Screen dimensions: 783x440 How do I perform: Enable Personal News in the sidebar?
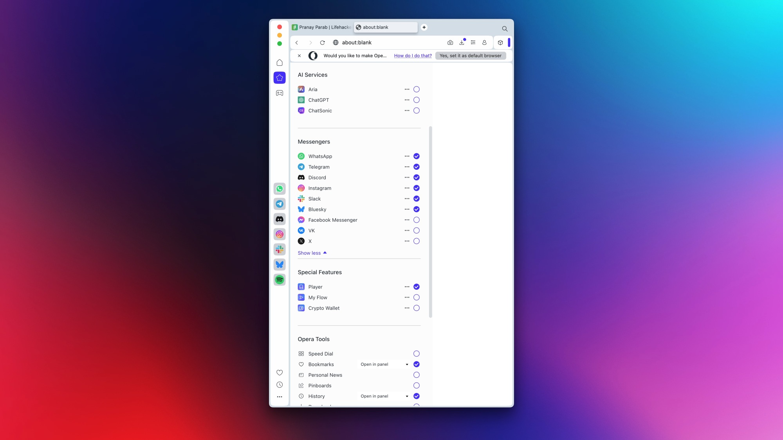pyautogui.click(x=417, y=375)
